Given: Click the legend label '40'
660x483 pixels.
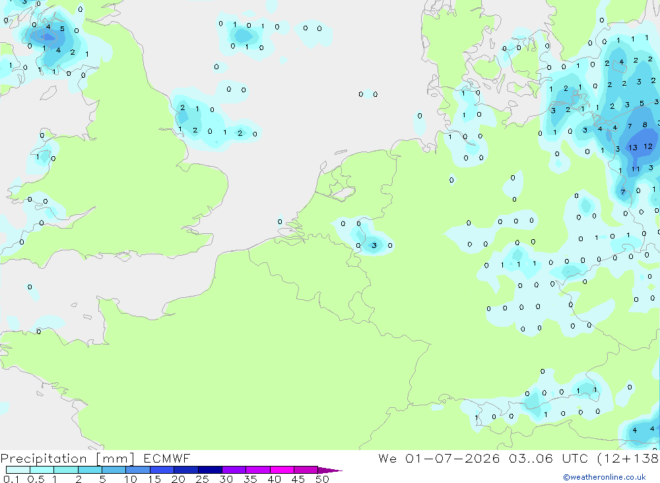Looking at the screenshot, I should pos(275,479).
